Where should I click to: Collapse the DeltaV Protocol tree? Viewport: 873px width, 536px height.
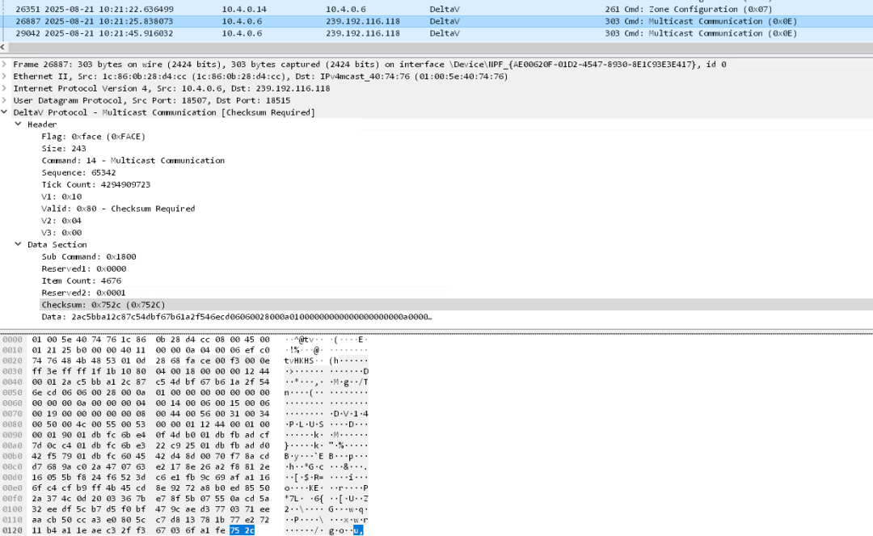click(x=5, y=112)
